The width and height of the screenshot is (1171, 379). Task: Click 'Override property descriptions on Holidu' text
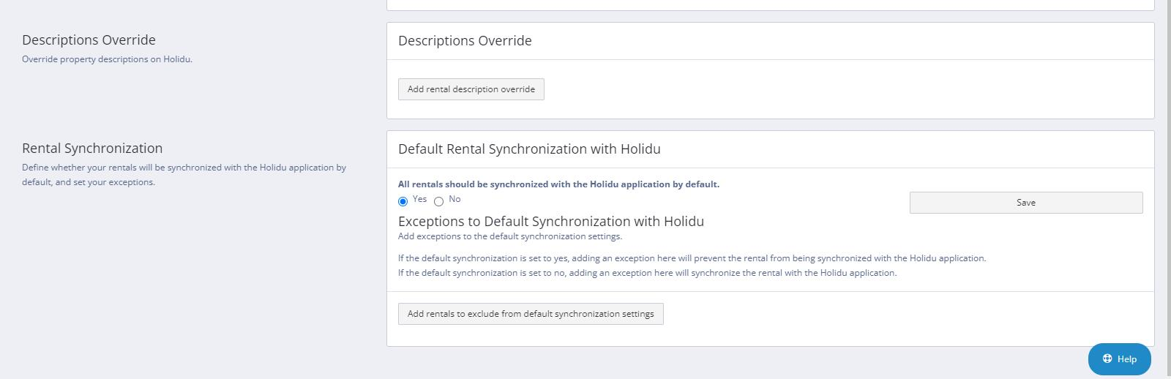point(107,59)
